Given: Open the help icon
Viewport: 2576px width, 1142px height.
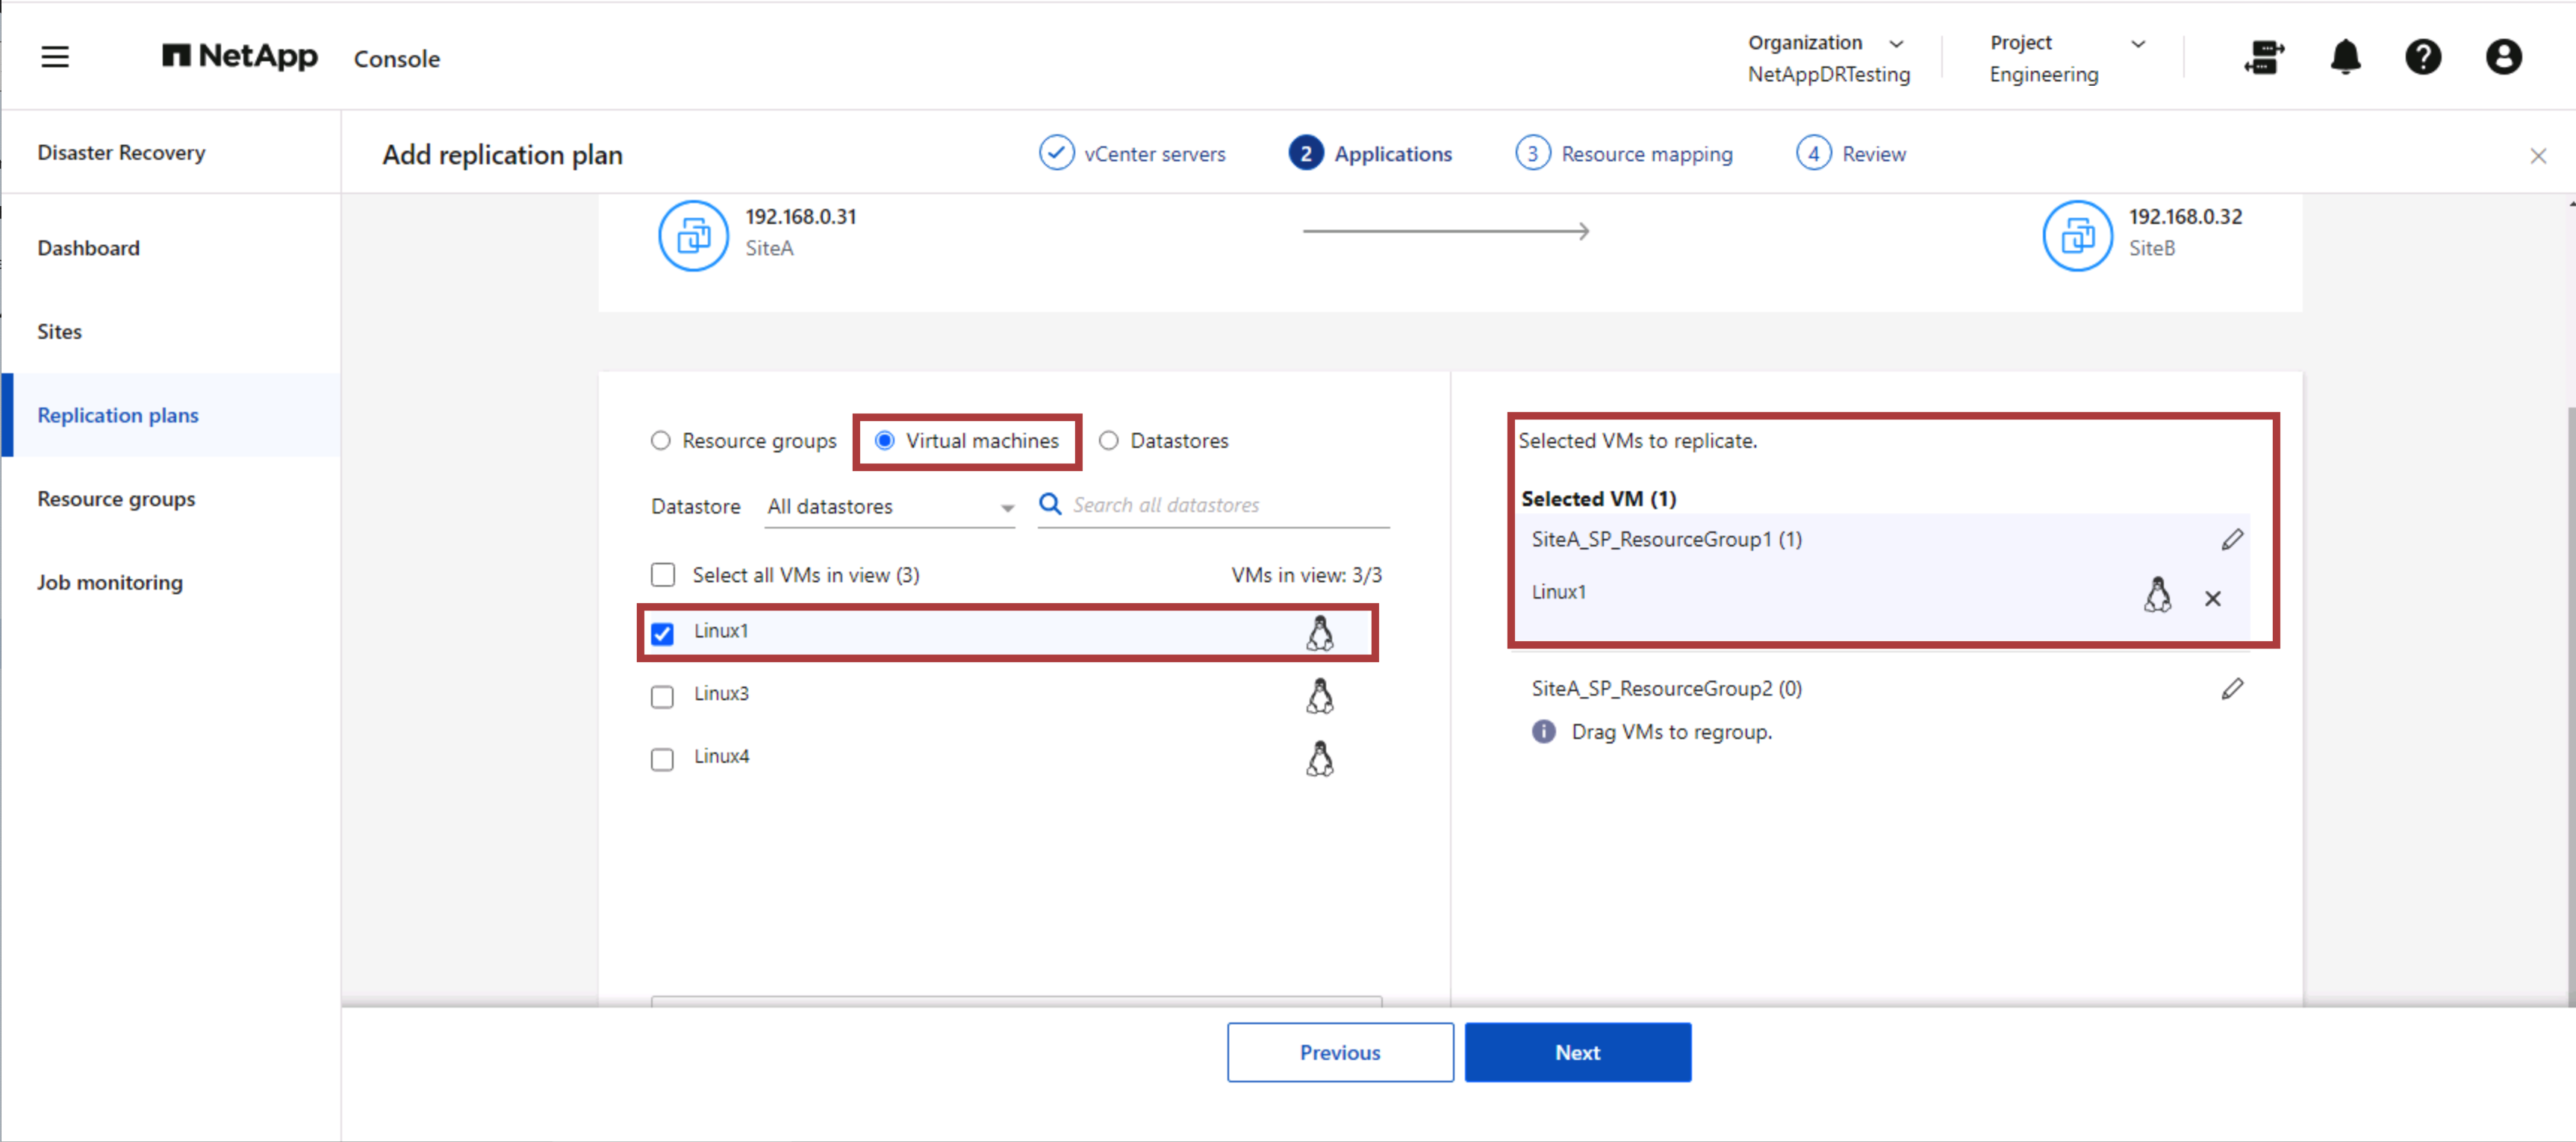Looking at the screenshot, I should pyautogui.click(x=2424, y=57).
